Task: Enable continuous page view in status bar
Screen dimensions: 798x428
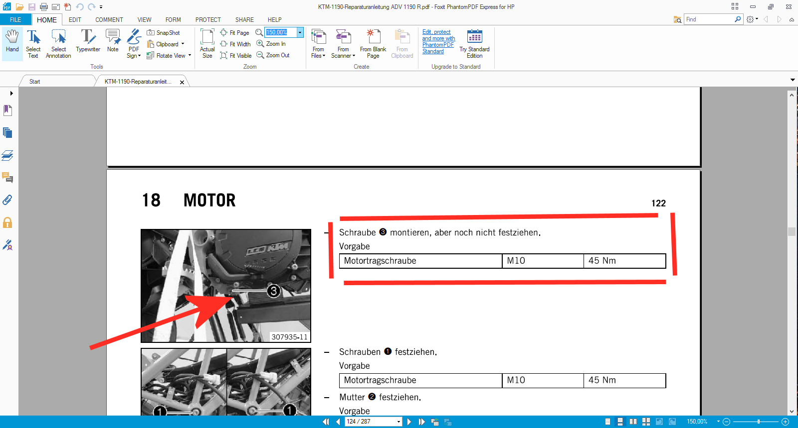Action: point(620,422)
